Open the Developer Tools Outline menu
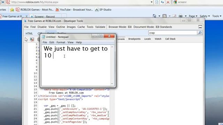 pos(60,27)
